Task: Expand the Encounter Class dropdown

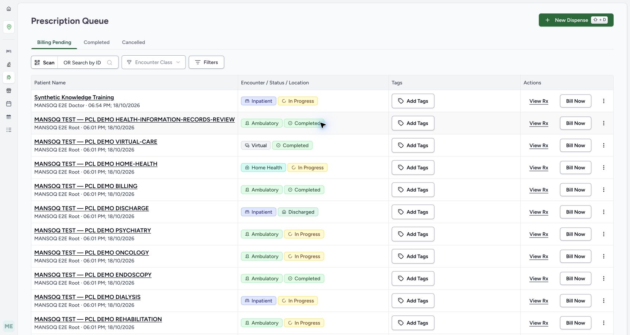Action: (153, 62)
